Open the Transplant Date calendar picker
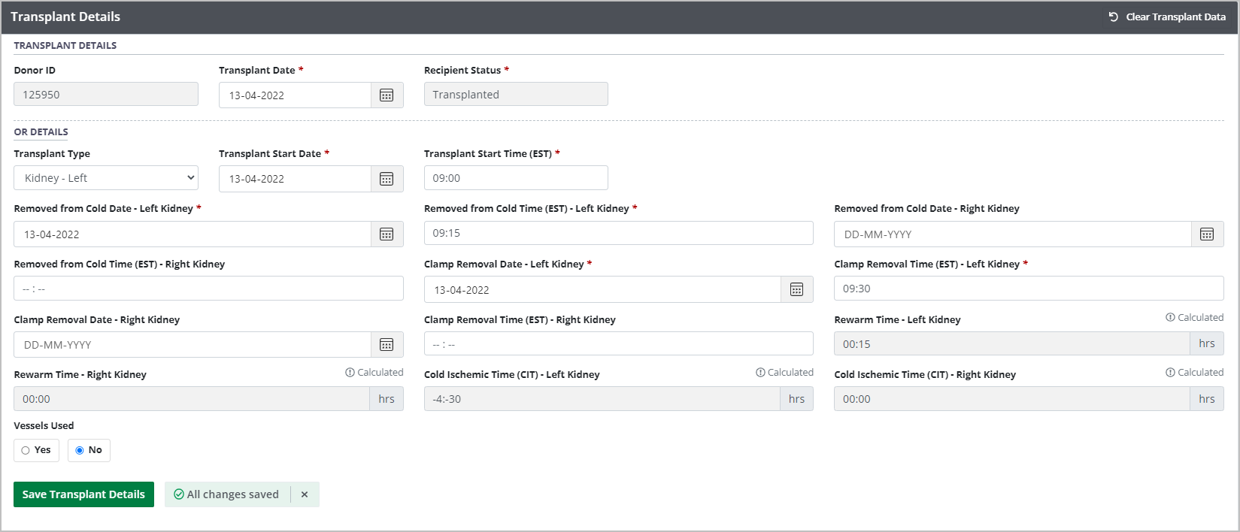 387,95
